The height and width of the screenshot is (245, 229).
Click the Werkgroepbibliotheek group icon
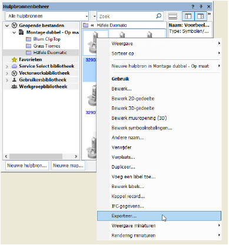point(14,86)
